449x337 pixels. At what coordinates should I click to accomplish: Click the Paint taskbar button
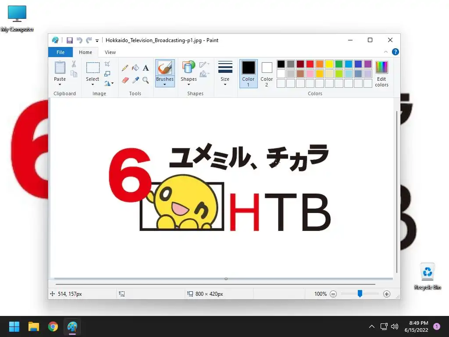pos(72,326)
